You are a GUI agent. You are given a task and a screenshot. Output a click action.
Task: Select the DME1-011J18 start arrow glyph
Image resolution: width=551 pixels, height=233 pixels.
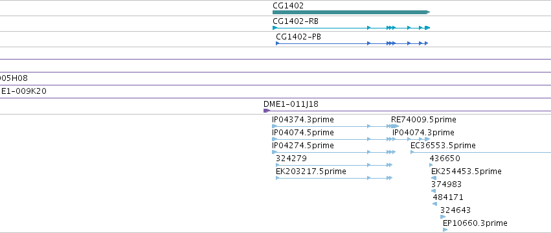[x=267, y=111]
